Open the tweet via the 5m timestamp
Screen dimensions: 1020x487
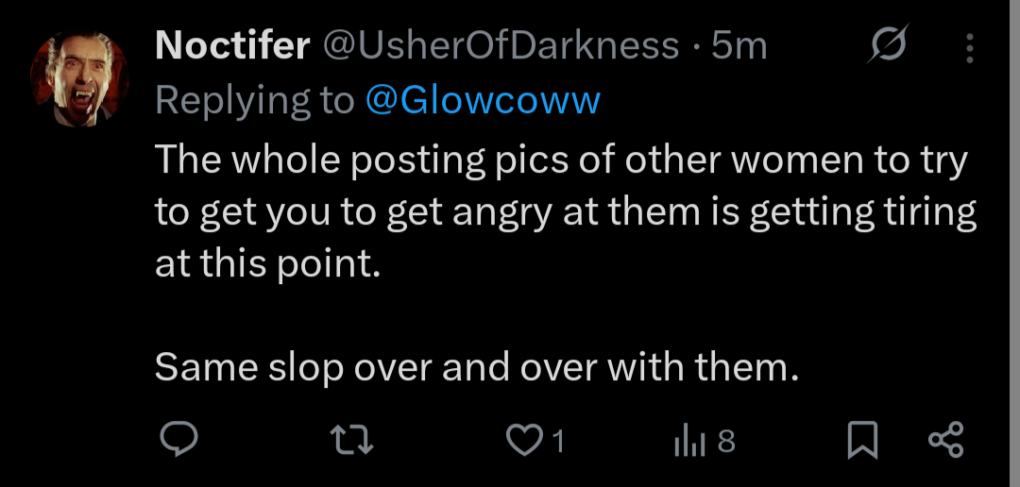tap(739, 45)
